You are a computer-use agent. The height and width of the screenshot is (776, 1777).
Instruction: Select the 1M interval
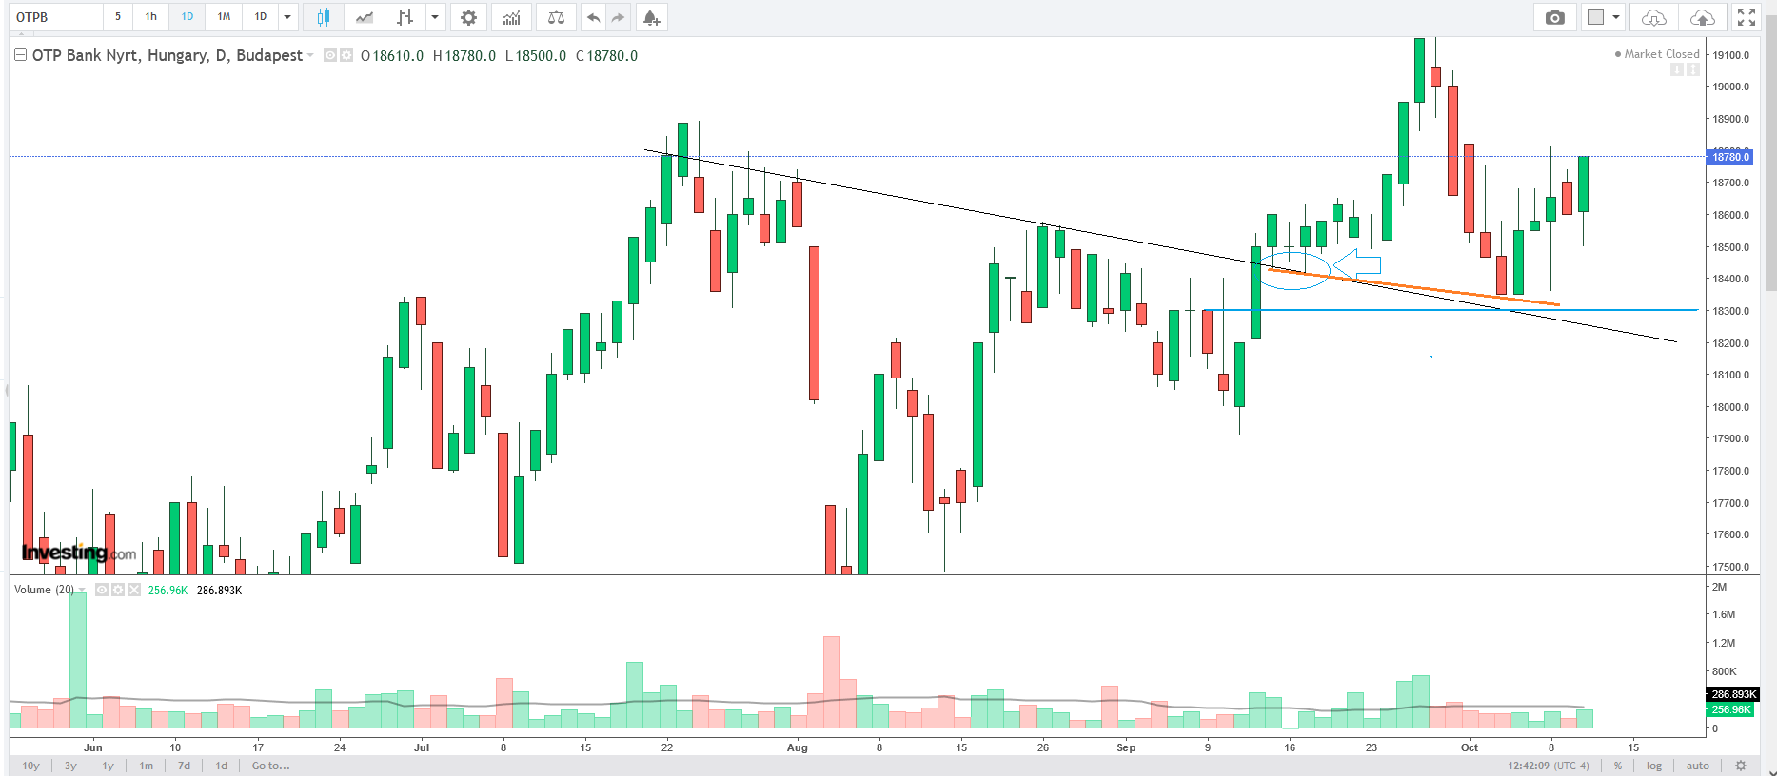pyautogui.click(x=224, y=17)
